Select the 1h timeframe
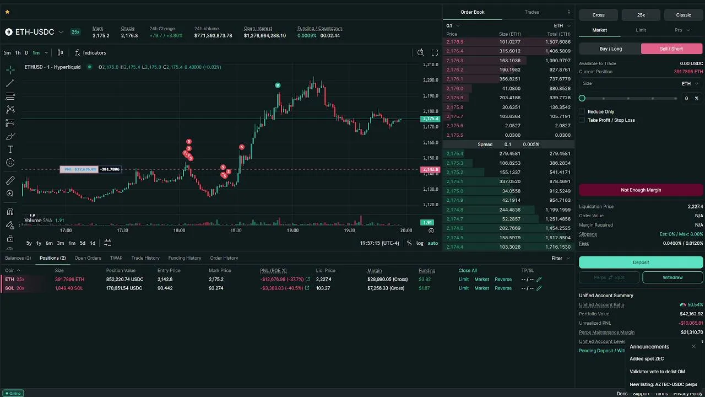Viewport: 705px width, 397px height. click(x=18, y=52)
